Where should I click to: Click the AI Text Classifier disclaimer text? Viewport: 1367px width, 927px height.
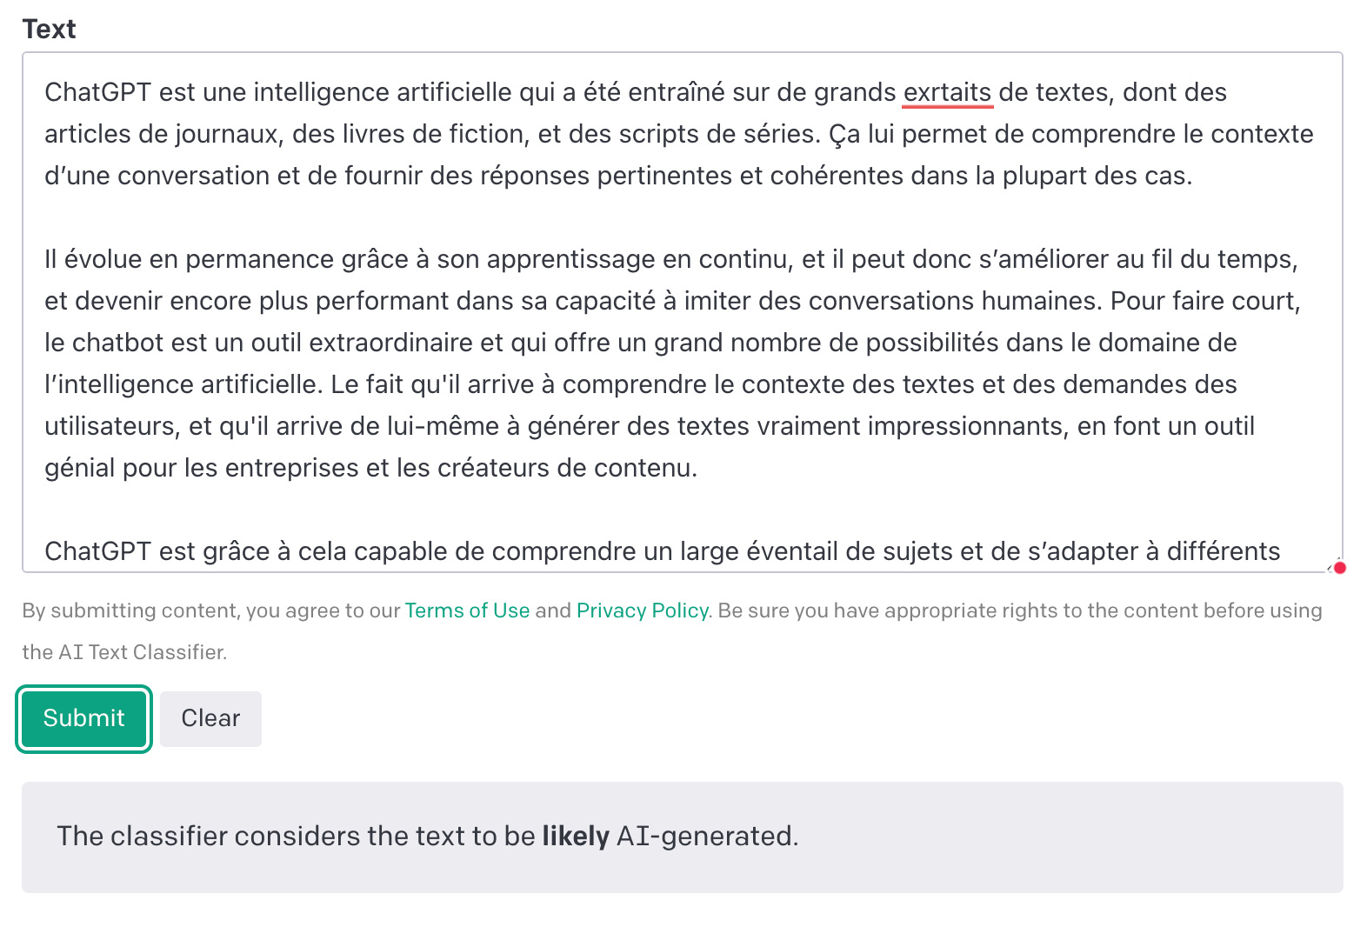tap(672, 631)
